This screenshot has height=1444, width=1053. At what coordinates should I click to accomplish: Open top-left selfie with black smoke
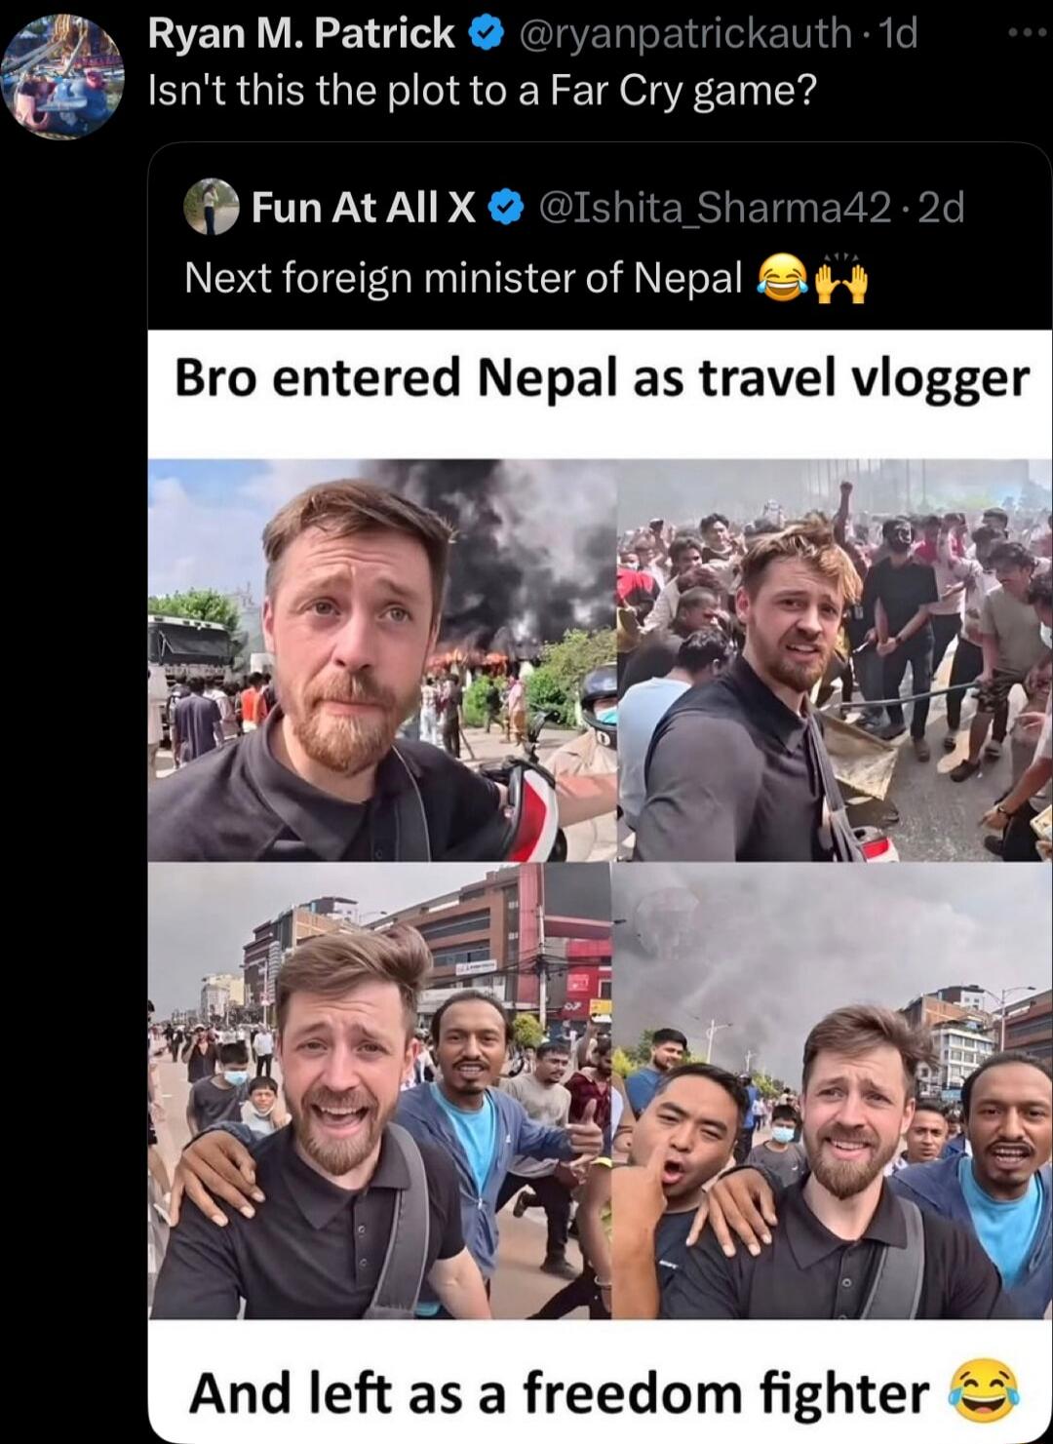[381, 660]
